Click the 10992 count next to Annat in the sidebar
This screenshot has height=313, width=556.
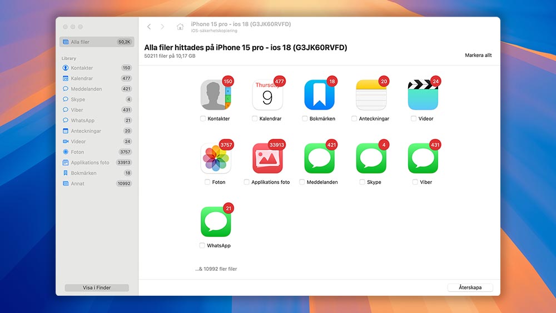point(124,183)
